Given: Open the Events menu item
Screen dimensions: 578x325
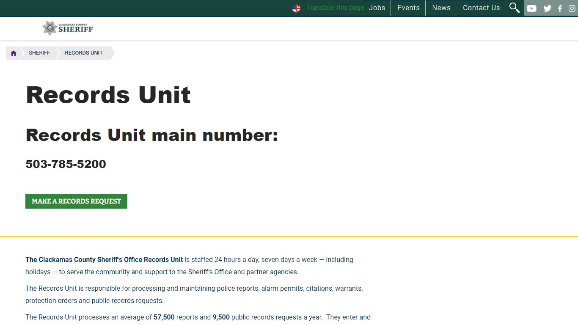Looking at the screenshot, I should coord(409,8).
